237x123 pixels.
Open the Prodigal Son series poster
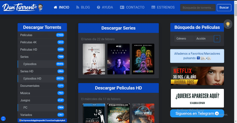[x=94, y=59]
